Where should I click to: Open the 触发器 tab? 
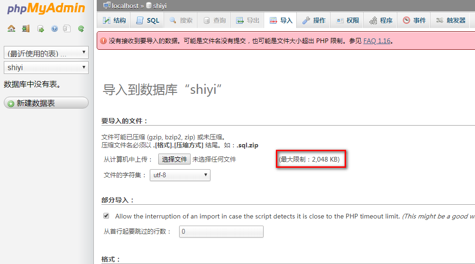click(x=450, y=20)
